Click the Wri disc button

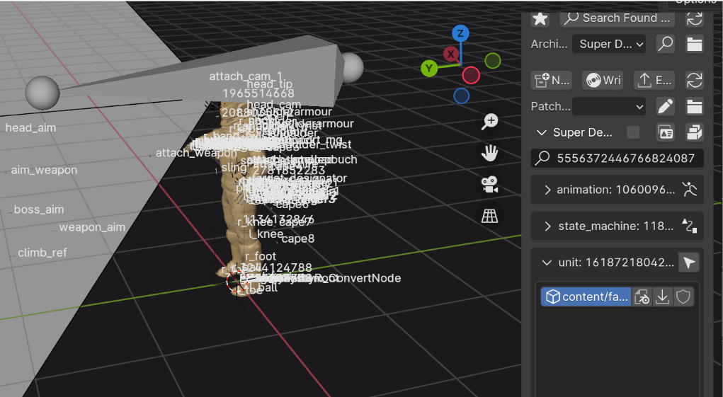(x=603, y=80)
